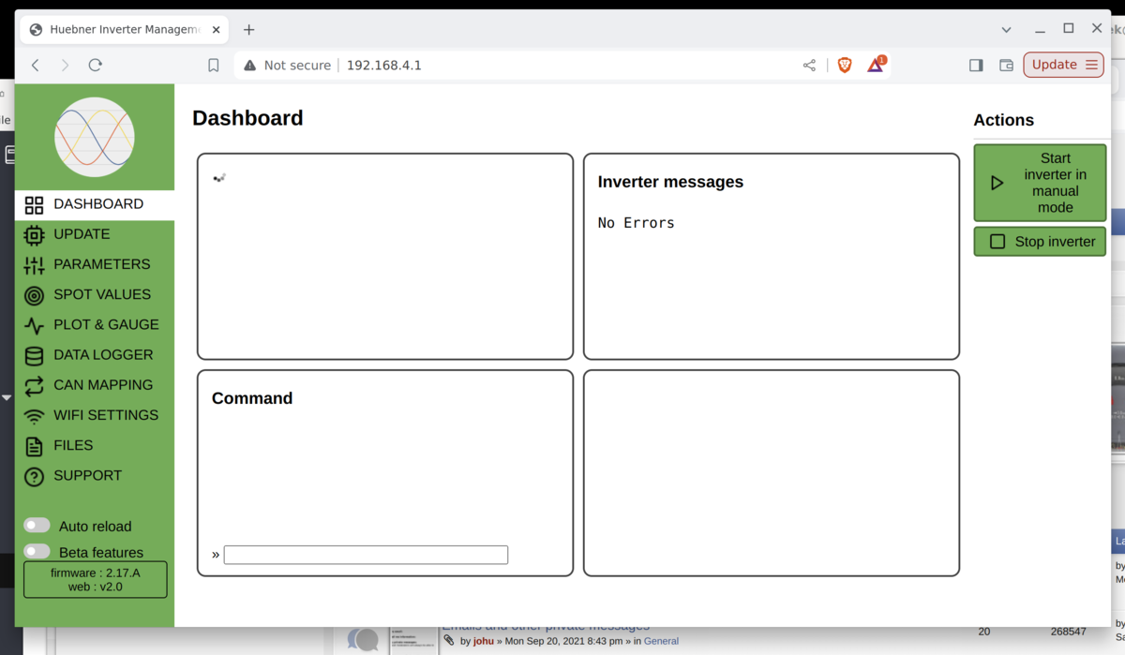1125x655 pixels.
Task: Open the FILES page
Action: (x=95, y=445)
